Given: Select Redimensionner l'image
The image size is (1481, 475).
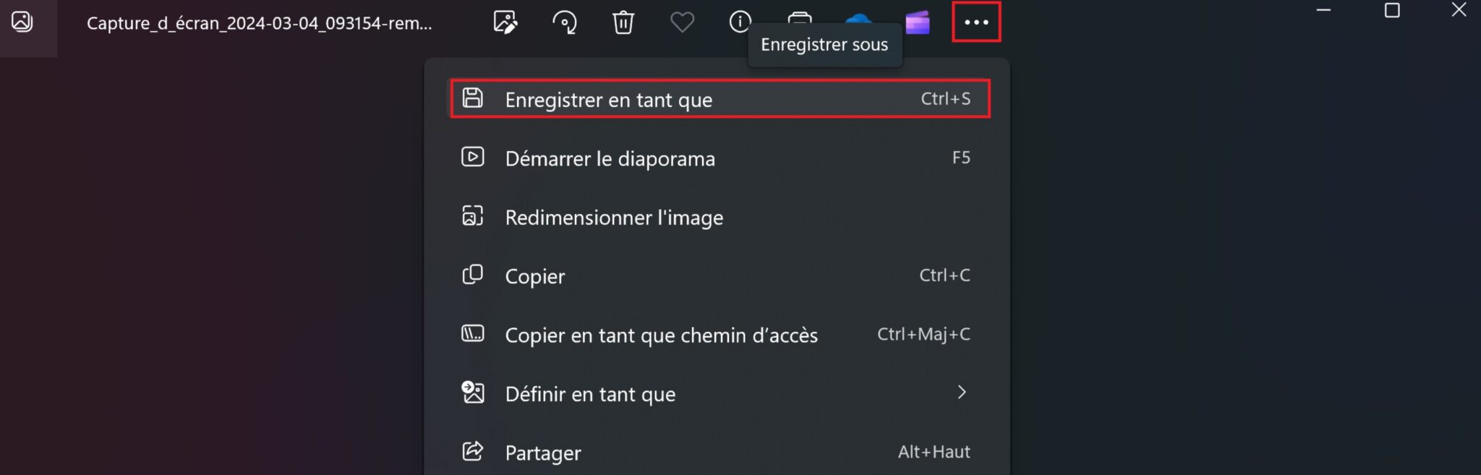Looking at the screenshot, I should [x=614, y=217].
